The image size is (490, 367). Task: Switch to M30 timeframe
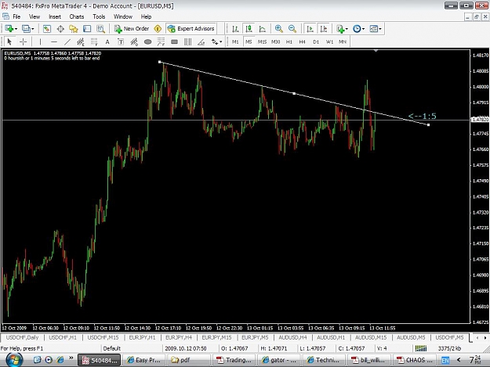275,41
